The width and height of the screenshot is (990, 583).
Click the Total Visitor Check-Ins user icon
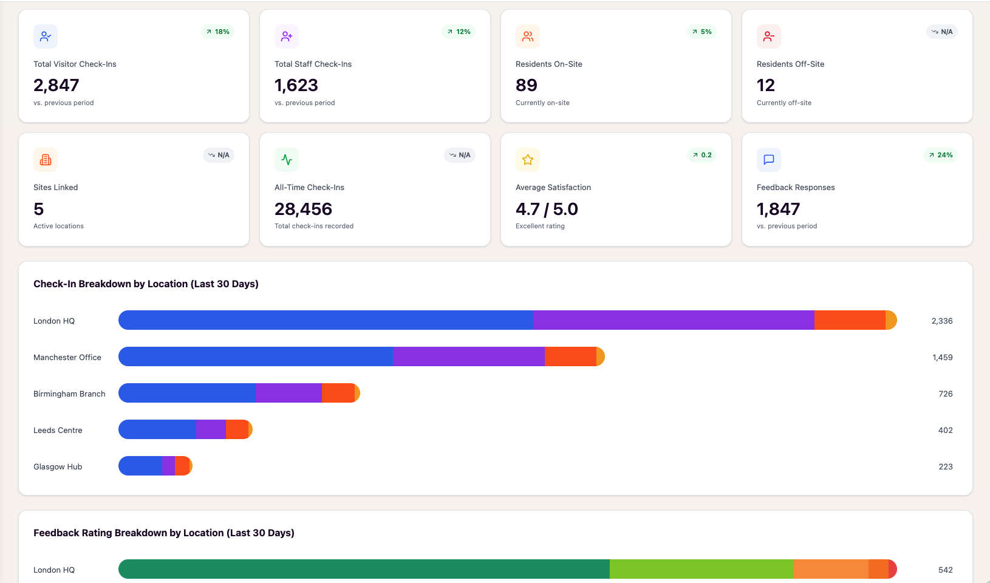tap(46, 36)
